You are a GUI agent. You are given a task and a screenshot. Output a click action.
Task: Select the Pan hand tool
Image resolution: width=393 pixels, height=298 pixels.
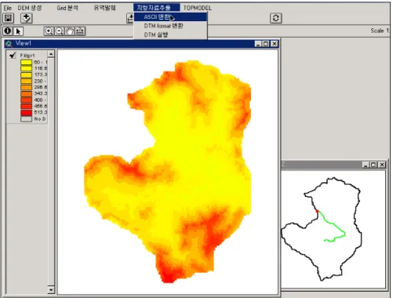click(70, 31)
